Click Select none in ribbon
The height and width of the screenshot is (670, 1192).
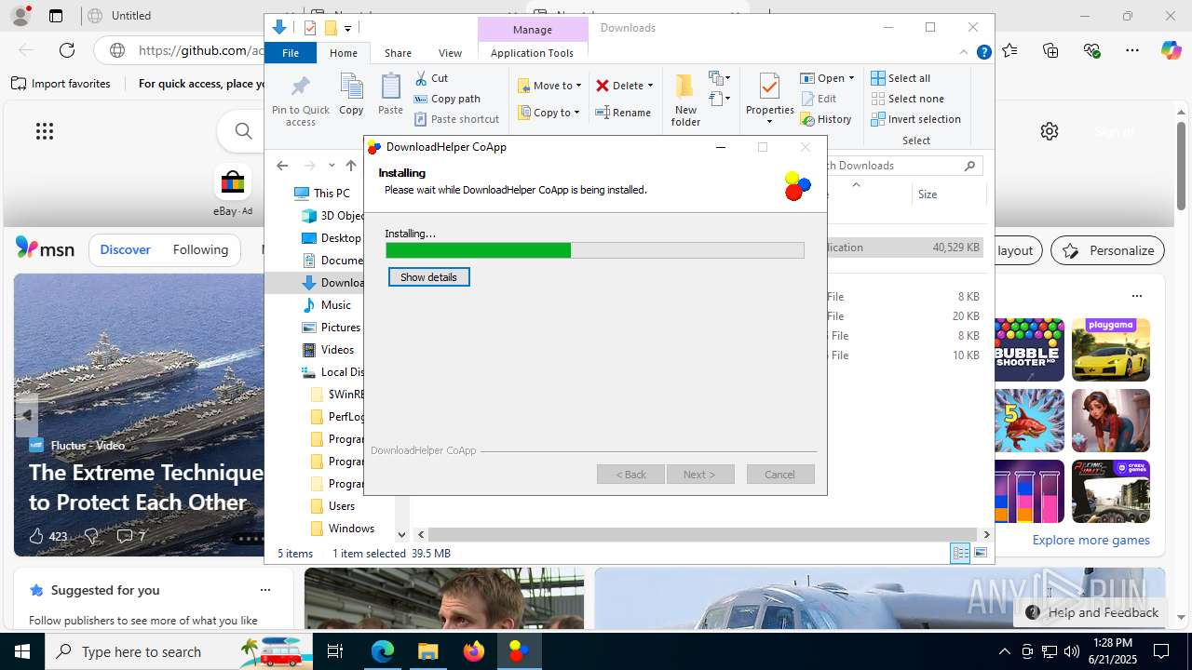(x=907, y=99)
